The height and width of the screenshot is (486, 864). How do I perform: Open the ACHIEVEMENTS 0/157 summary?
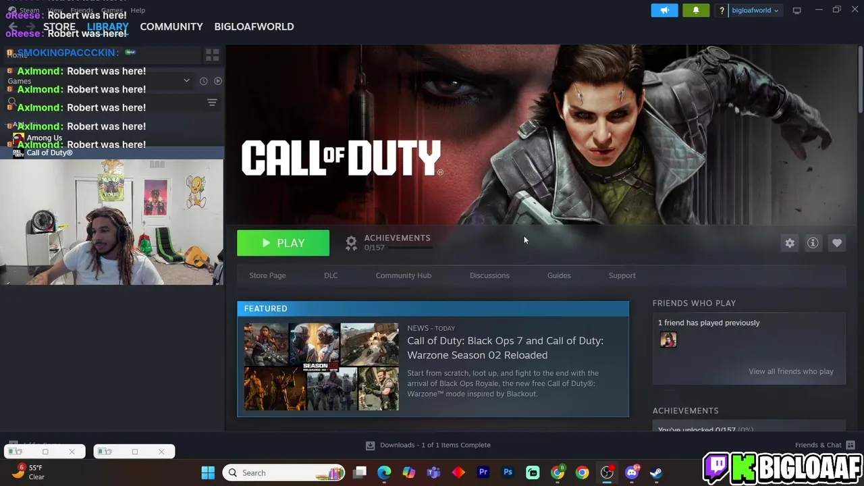click(x=388, y=243)
